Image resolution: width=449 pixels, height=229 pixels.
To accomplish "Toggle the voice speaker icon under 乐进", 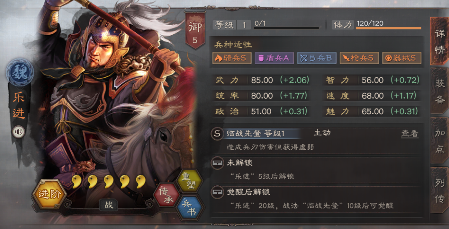I will point(18,132).
